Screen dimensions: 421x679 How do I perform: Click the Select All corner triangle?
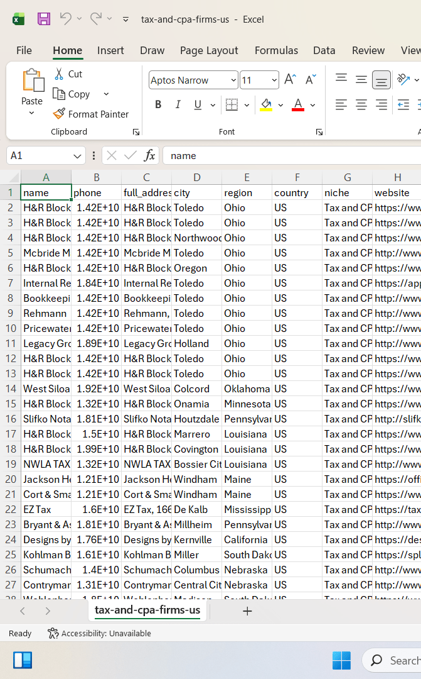point(14,177)
